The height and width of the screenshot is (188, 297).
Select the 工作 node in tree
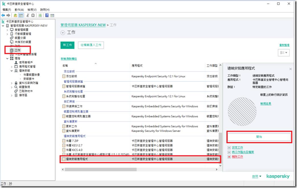pyautogui.click(x=18, y=50)
